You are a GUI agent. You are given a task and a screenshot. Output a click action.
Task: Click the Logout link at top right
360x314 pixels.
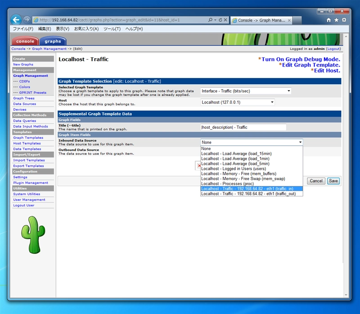pyautogui.click(x=333, y=49)
